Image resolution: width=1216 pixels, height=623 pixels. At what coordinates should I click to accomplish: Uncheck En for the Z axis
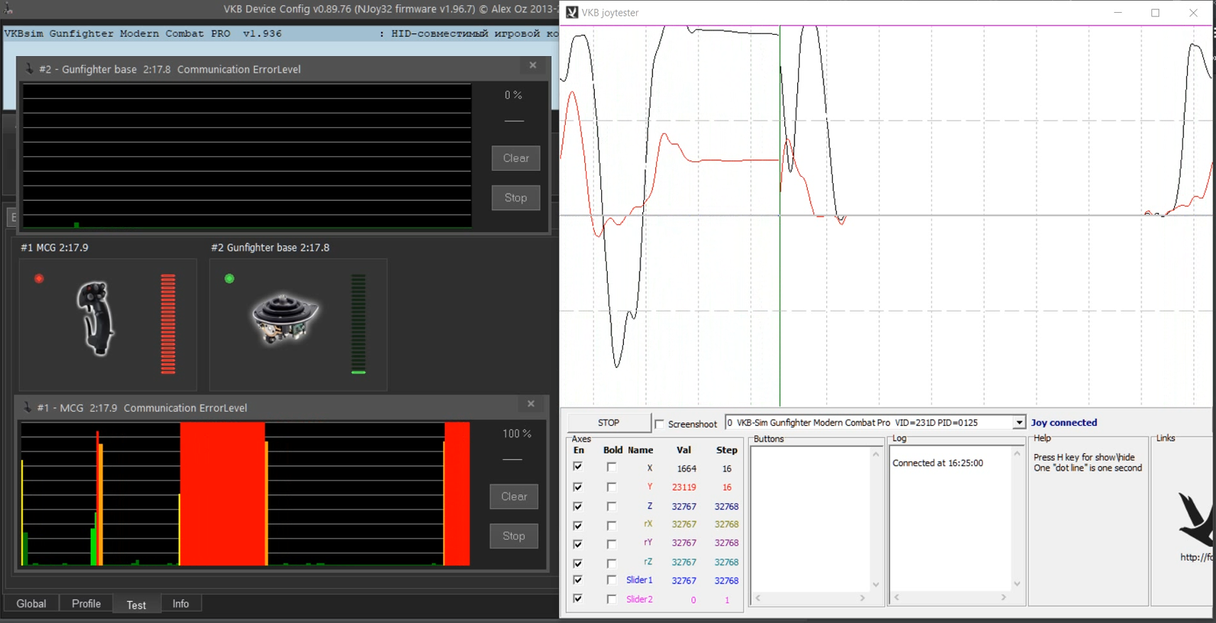[578, 506]
